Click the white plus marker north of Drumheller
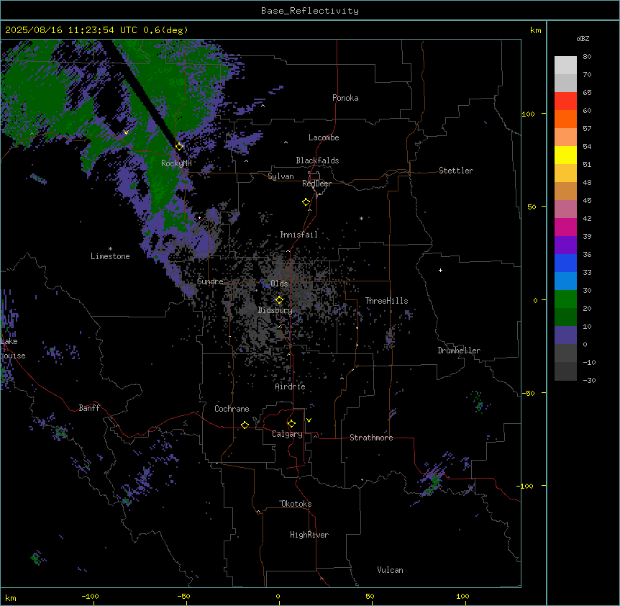Screen dimensions: 620x606 click(440, 270)
